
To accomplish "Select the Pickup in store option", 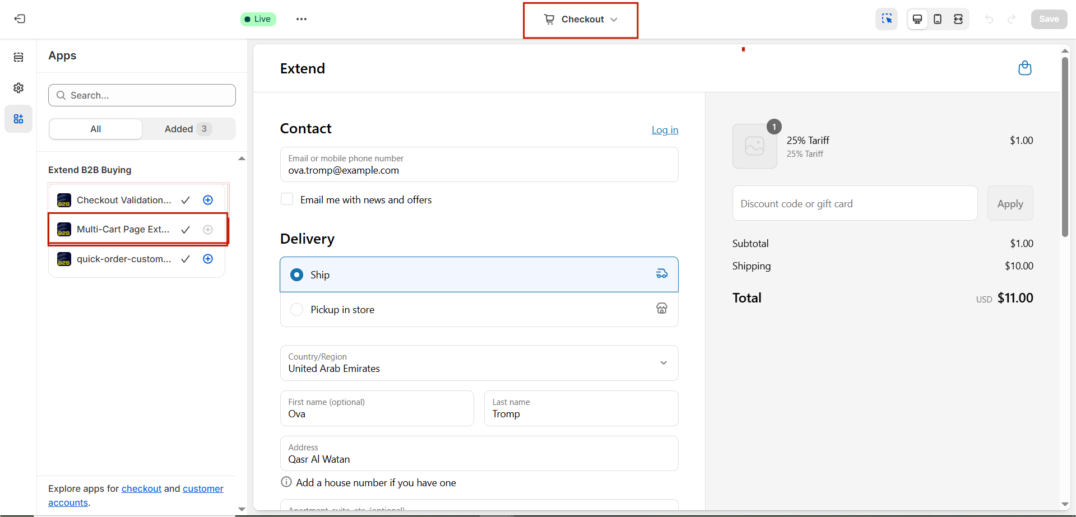I will pyautogui.click(x=479, y=310).
